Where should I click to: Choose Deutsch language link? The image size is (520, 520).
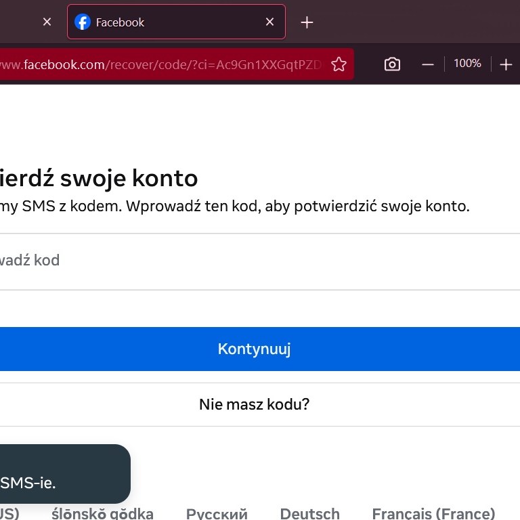pyautogui.click(x=309, y=513)
